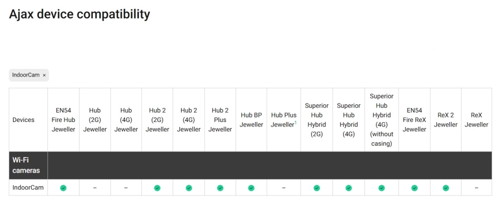Click the Hub 2 (2G) Jeweller checkmark
The width and height of the screenshot is (500, 201).
157,188
